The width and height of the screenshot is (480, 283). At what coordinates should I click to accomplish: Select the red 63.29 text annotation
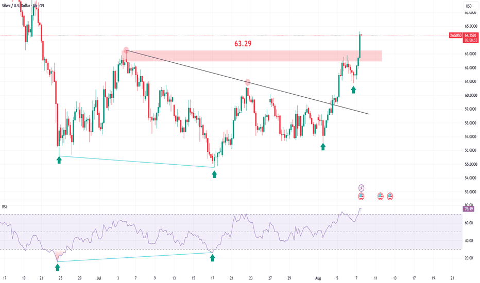point(243,44)
